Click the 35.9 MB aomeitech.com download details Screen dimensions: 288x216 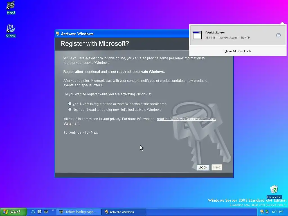[x=228, y=38]
